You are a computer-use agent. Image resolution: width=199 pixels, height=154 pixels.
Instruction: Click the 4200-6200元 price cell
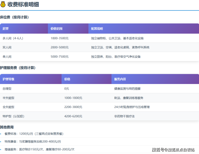pyautogui.click(x=73, y=116)
